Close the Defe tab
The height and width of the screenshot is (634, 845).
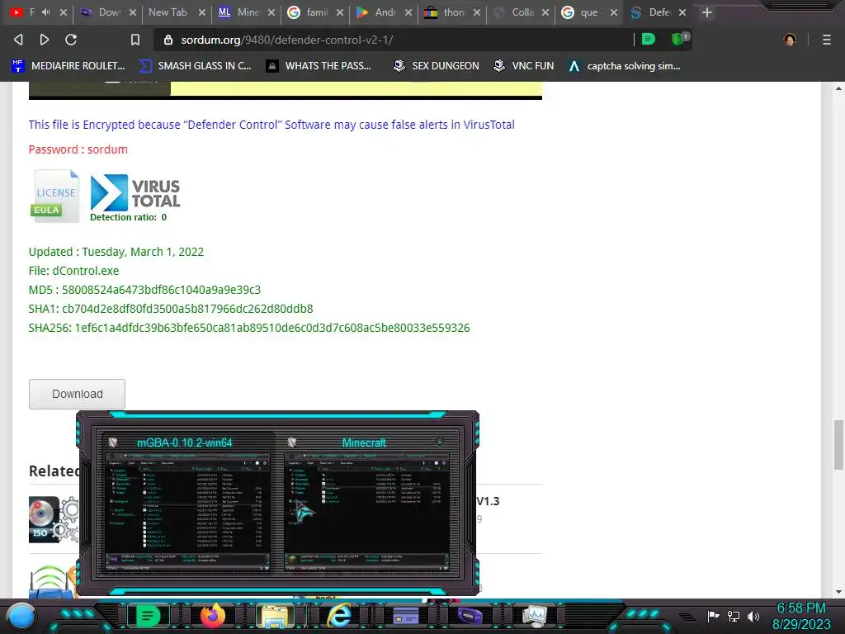click(x=682, y=12)
